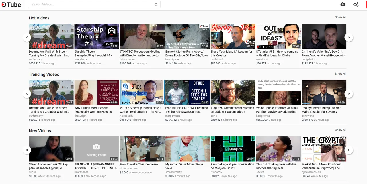Viewport: 367px width, 184px height.
Task: Click the New Videos heading
Action: click(x=40, y=131)
